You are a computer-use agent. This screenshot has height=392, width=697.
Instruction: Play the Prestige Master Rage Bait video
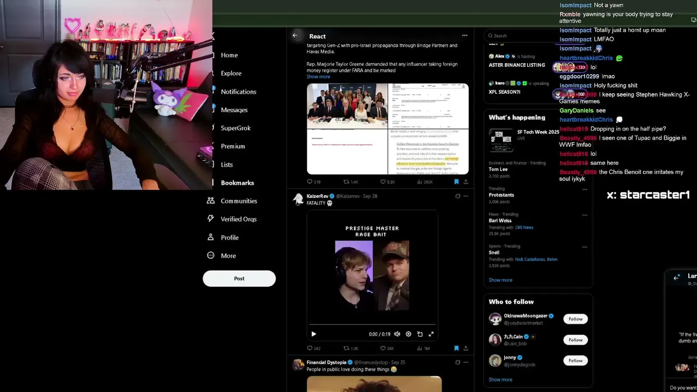tap(314, 334)
